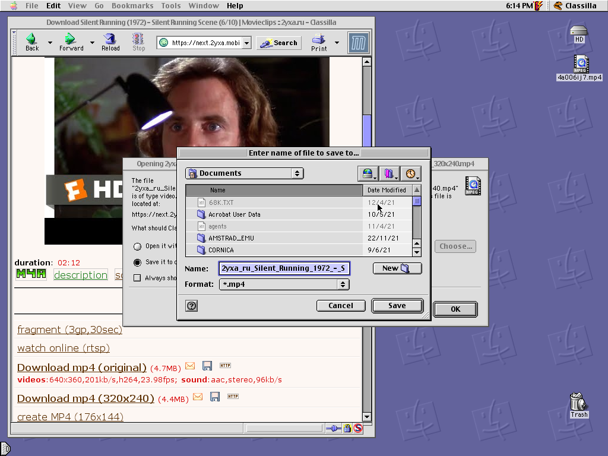Viewport: 608px width, 456px height.
Task: Toggle the Always show checkbox
Action: (137, 278)
